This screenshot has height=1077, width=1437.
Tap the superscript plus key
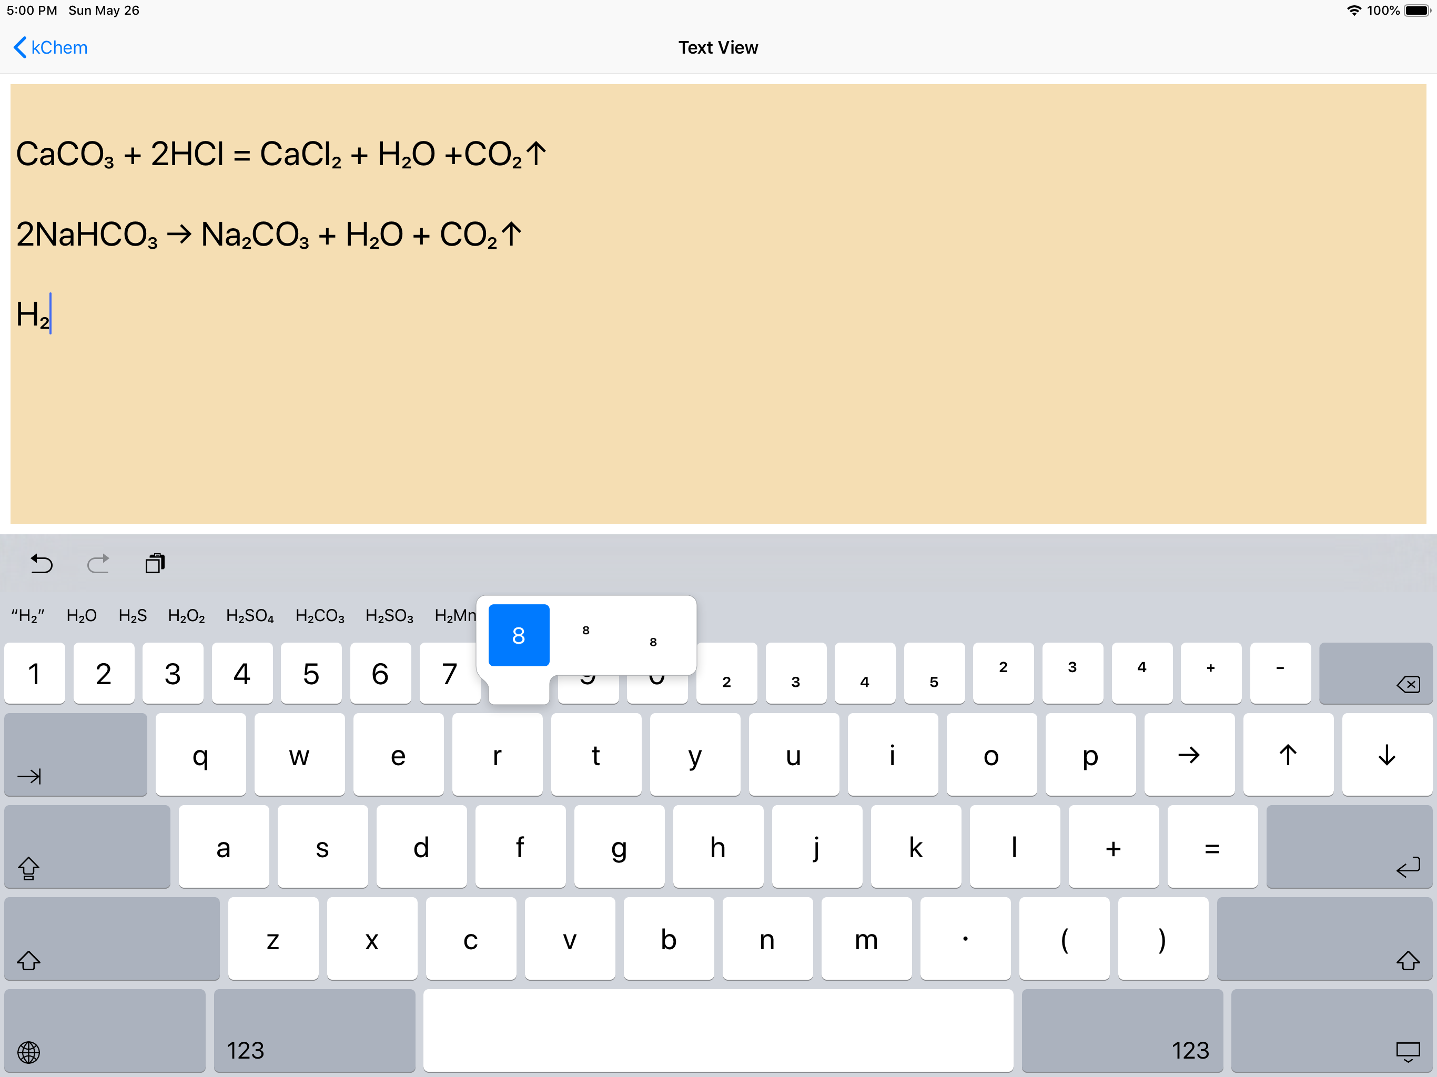coord(1211,674)
